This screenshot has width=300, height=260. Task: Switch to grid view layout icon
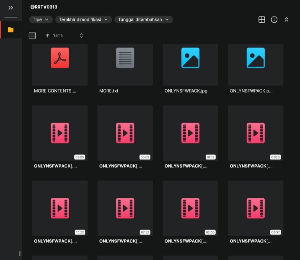(x=262, y=20)
